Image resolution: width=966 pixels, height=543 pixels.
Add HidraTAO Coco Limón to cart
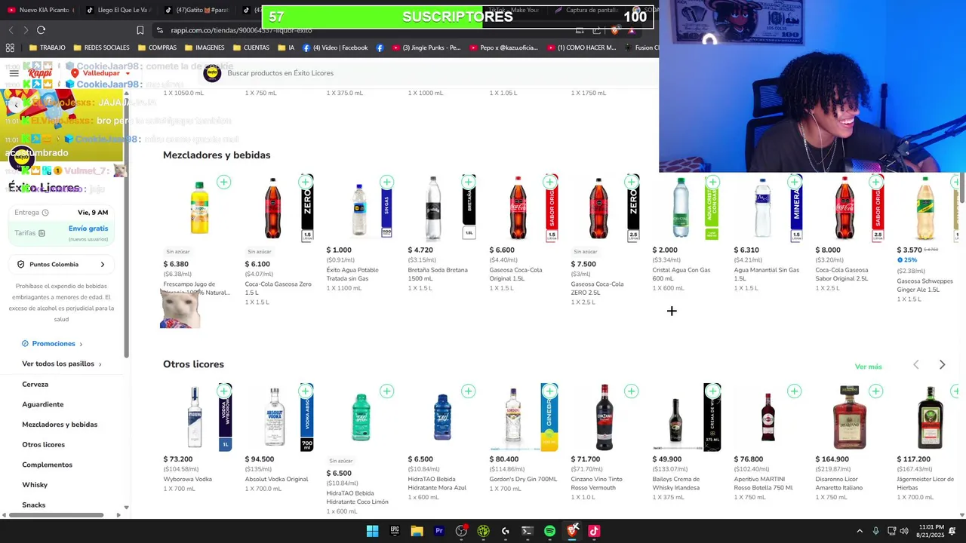pos(386,391)
